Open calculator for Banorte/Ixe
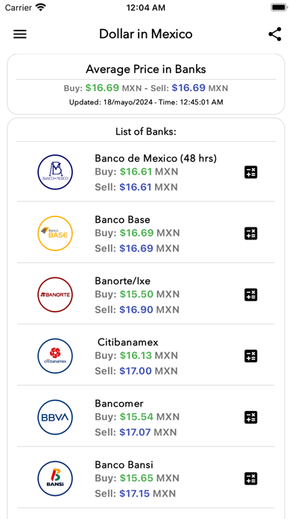Viewport: 292px width, 519px height. click(251, 295)
